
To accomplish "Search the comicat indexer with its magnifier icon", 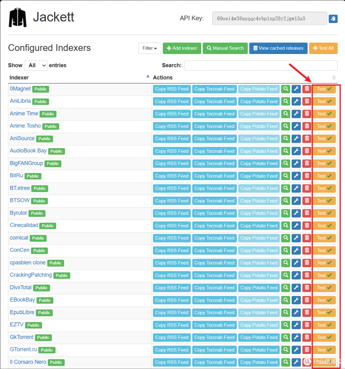I will (x=286, y=238).
